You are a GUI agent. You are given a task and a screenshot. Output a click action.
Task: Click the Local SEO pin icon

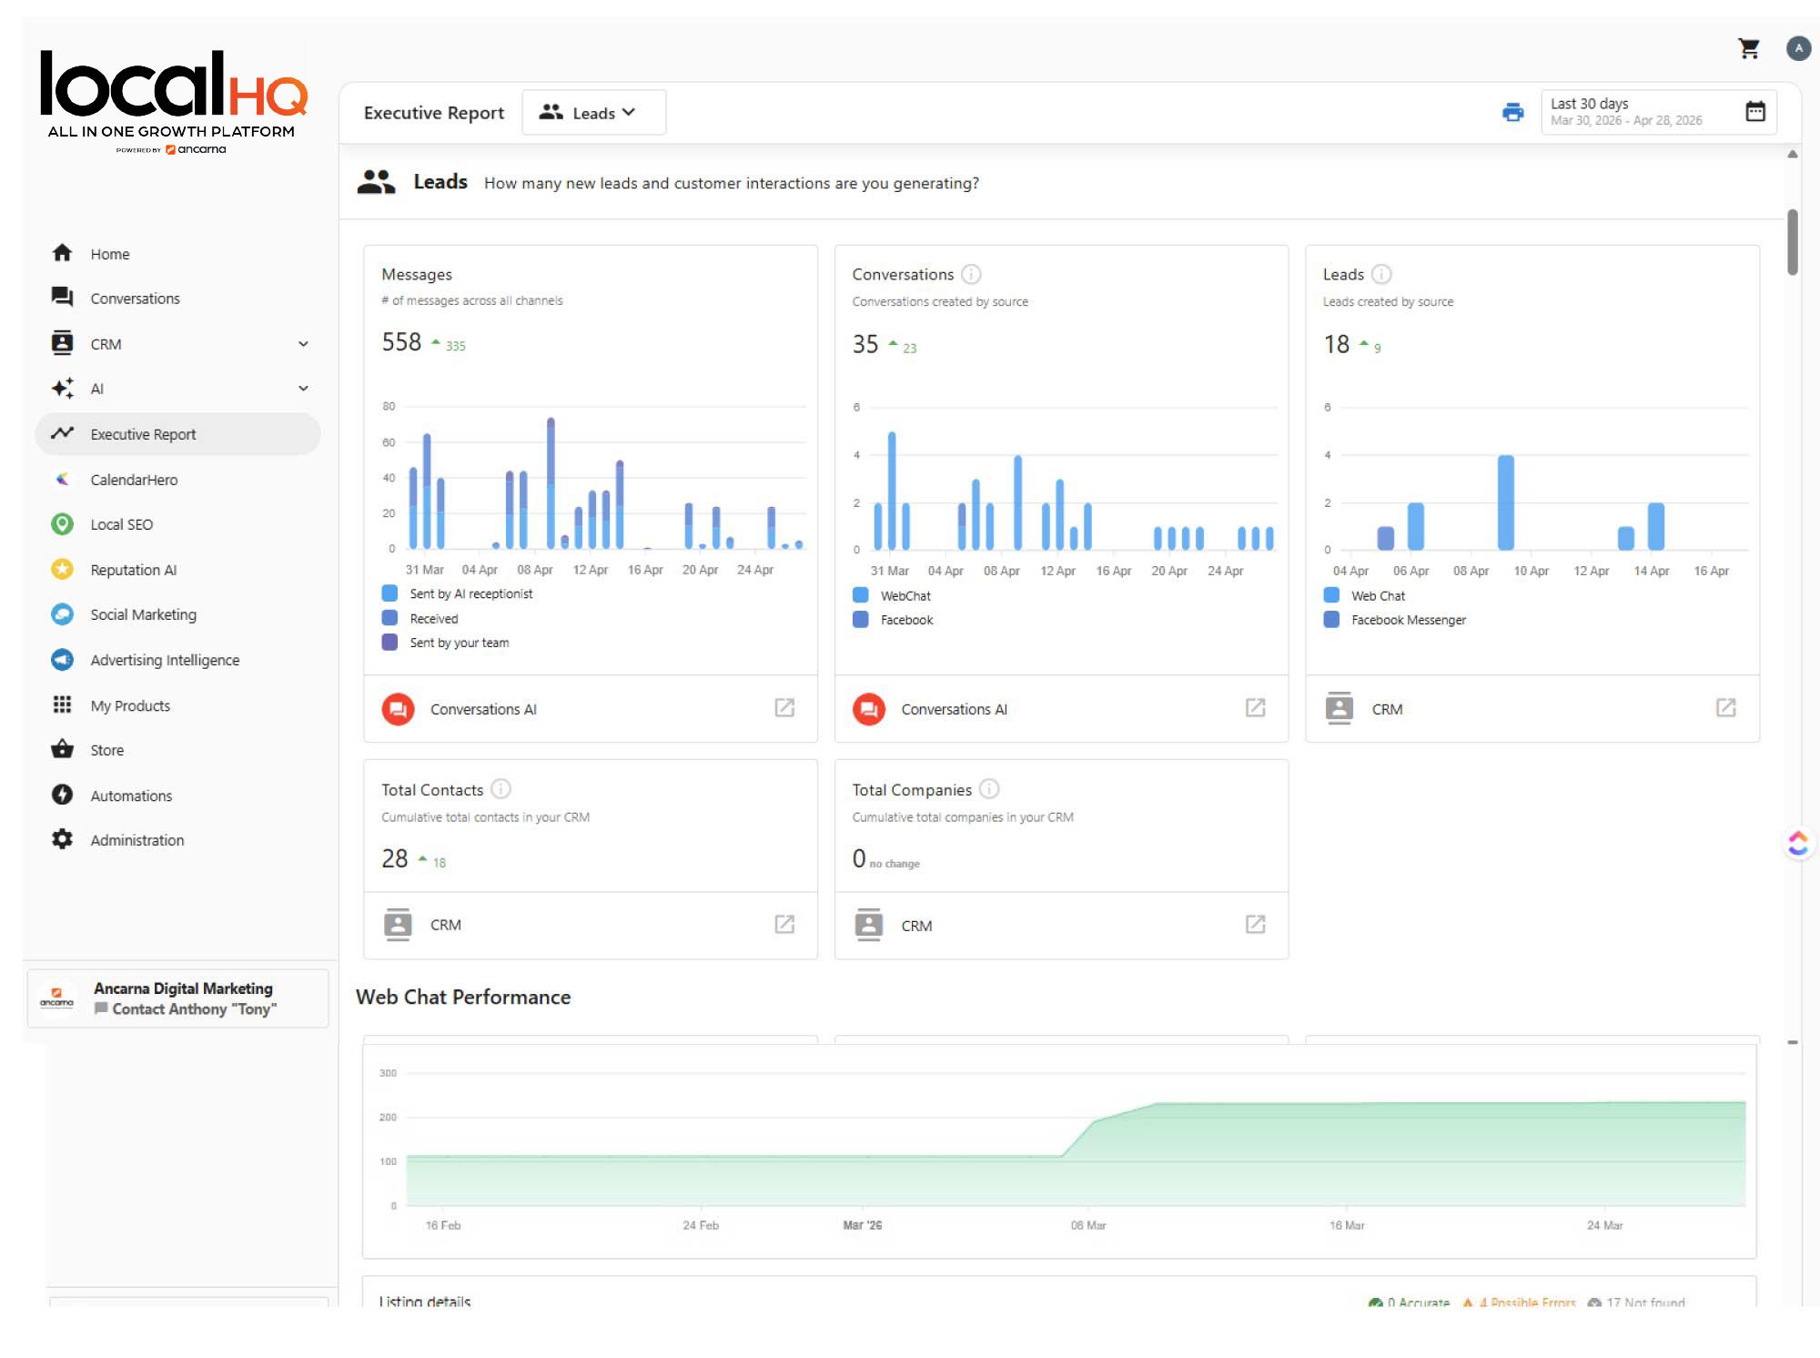click(62, 524)
